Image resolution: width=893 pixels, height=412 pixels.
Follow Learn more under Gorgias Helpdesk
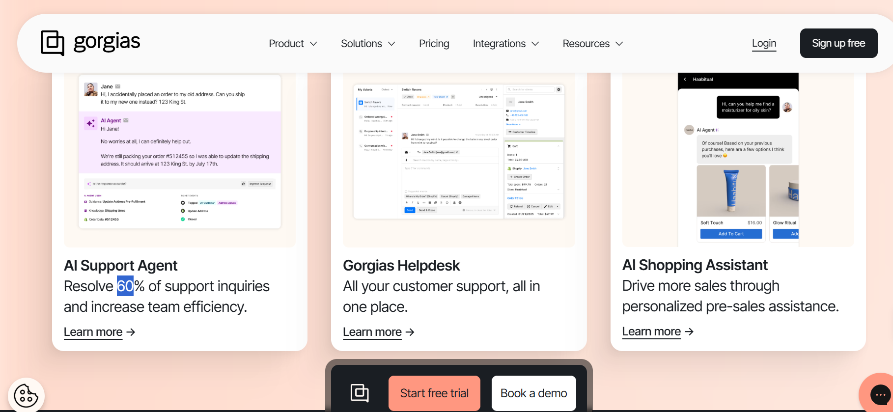tap(372, 332)
